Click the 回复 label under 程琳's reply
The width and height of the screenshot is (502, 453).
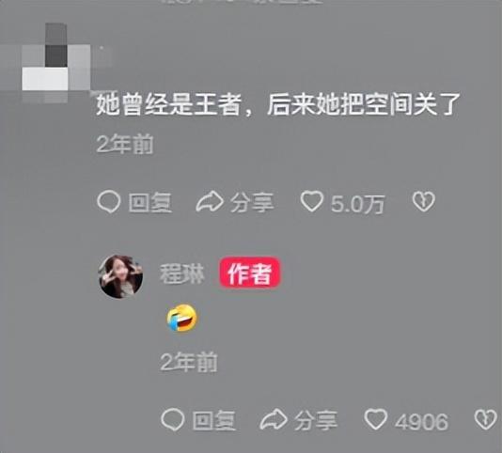click(213, 420)
